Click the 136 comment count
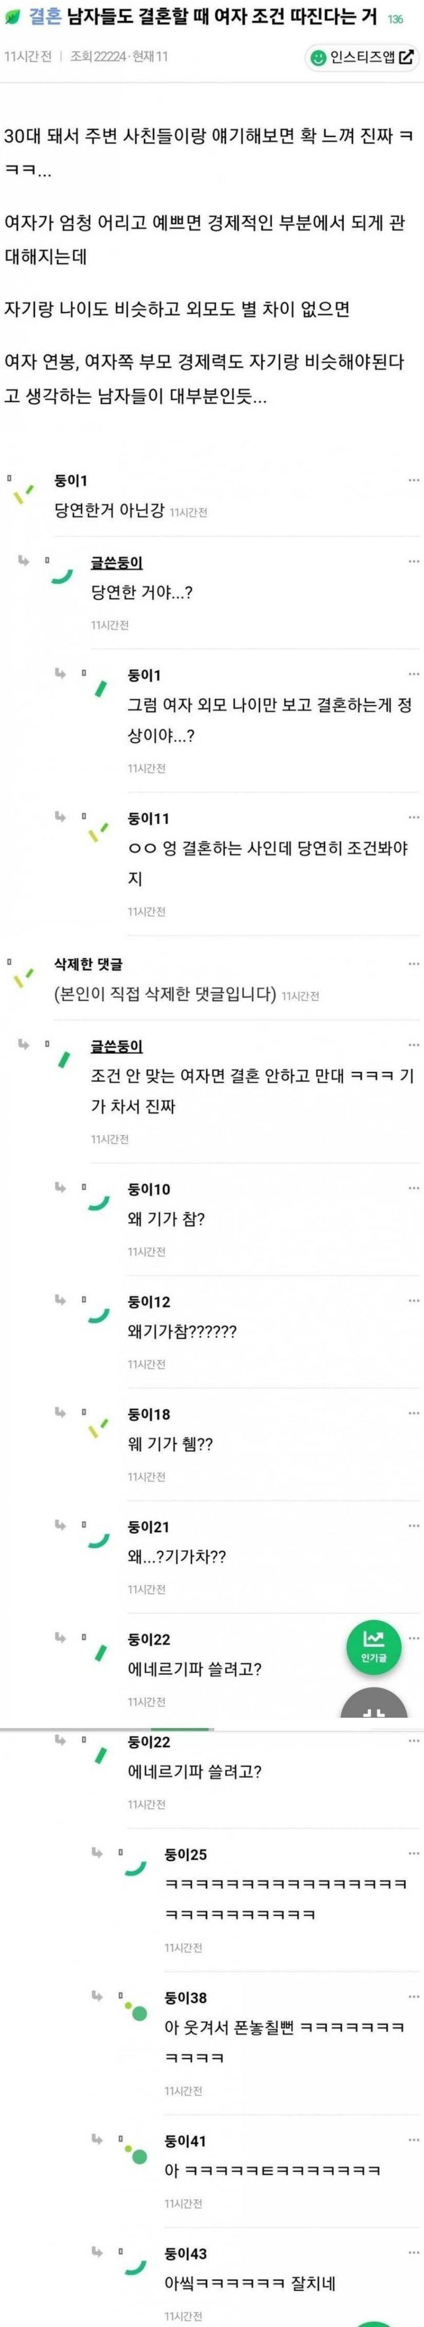The image size is (424, 2327). click(x=395, y=20)
